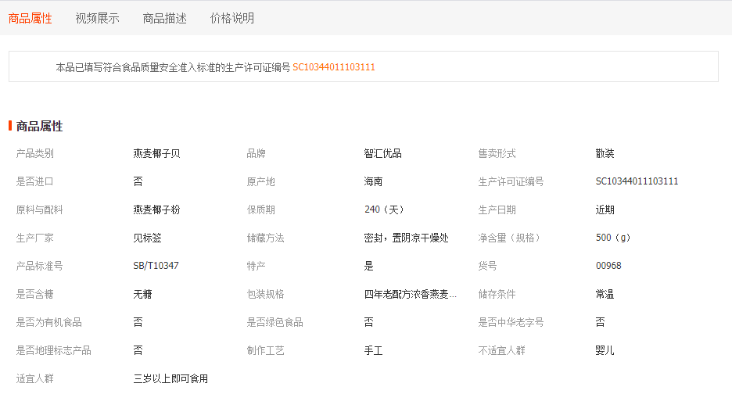The height and width of the screenshot is (394, 732).
Task: Click net weight value 500（g）
Action: (613, 238)
